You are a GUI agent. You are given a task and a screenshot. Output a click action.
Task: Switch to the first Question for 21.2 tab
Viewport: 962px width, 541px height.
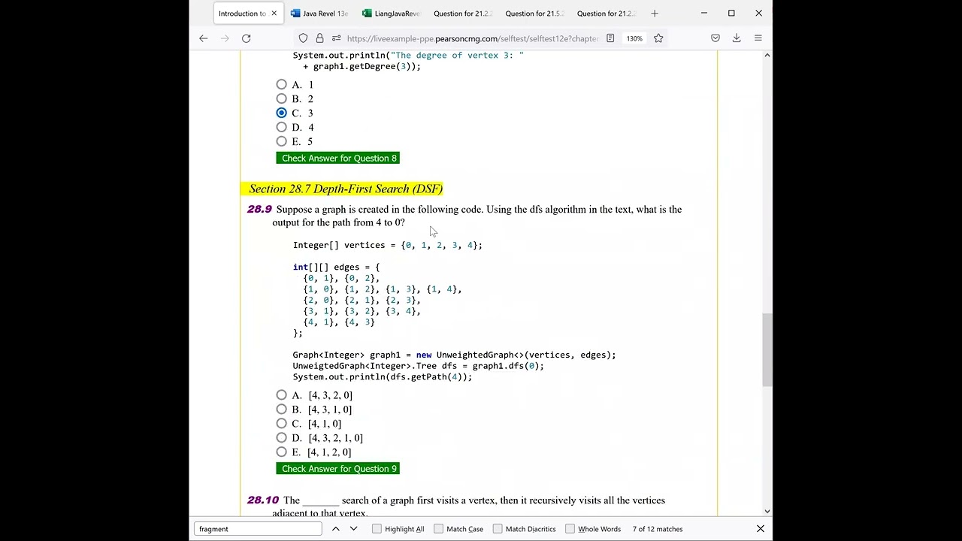click(462, 14)
